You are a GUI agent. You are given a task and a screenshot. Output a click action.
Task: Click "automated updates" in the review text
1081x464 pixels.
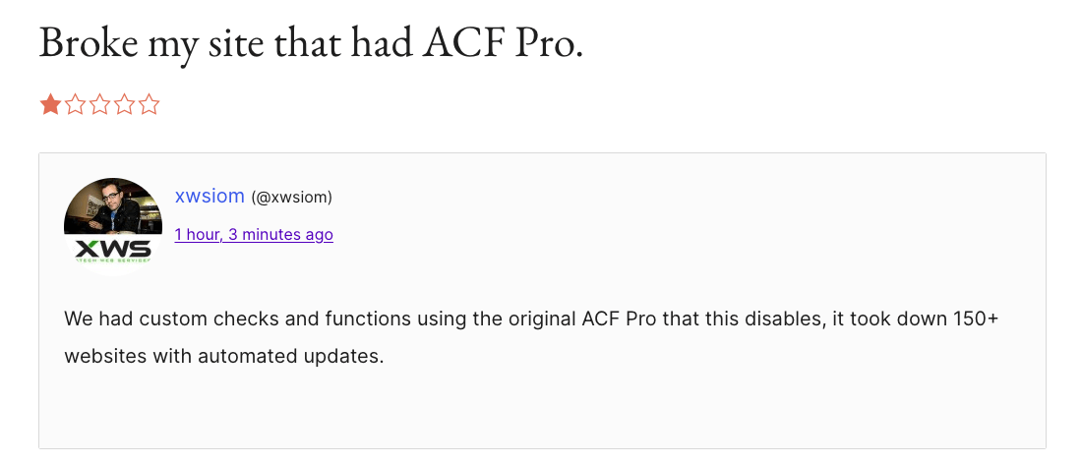tap(295, 356)
